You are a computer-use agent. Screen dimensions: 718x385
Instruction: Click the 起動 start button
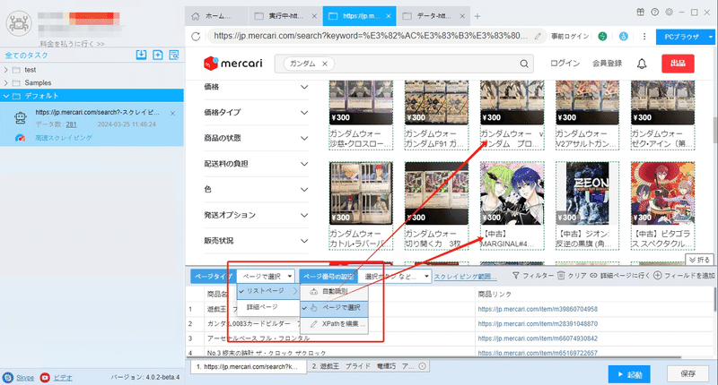pos(630,374)
